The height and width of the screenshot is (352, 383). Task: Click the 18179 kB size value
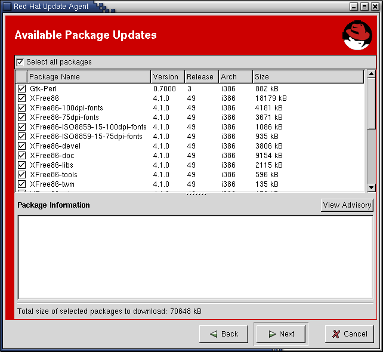271,98
